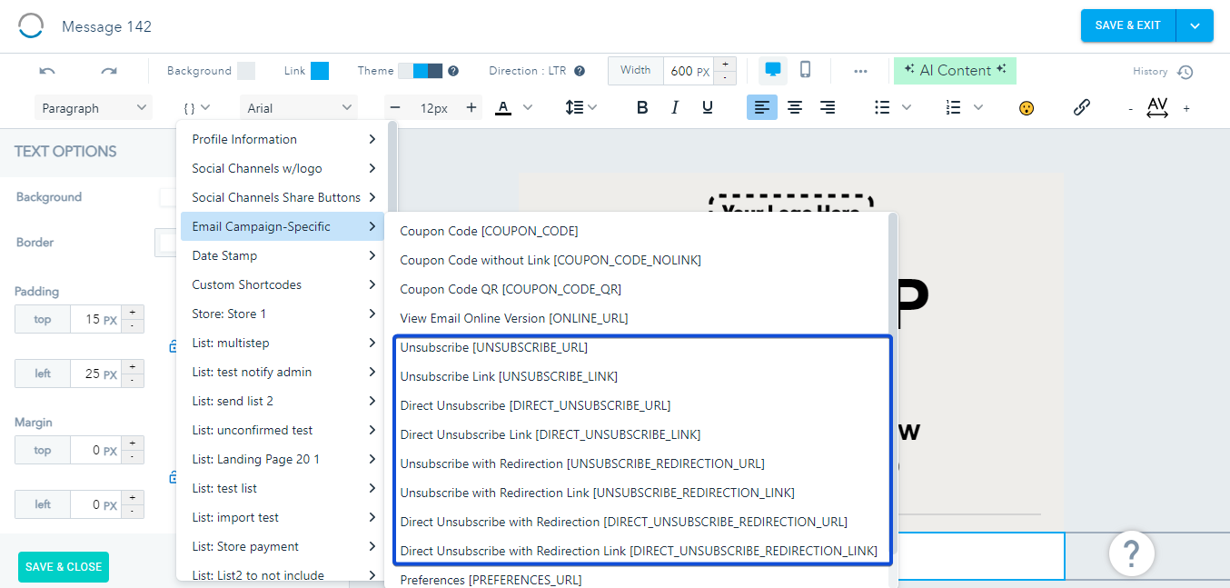
Task: Expand List: Landing Page 20 1
Action: point(283,459)
